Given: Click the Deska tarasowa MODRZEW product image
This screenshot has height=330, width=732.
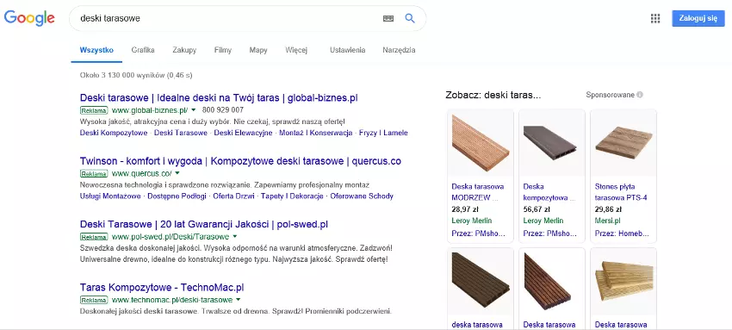Looking at the screenshot, I should pos(481,143).
